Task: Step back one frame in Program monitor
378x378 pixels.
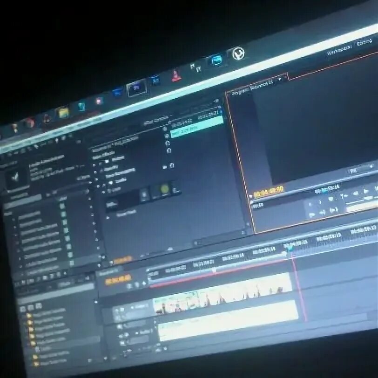Action: [x=355, y=194]
